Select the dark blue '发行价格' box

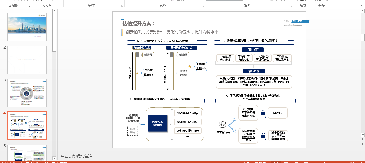254,71
